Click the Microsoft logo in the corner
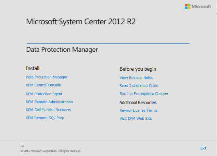The width and height of the screenshot is (217, 156). tap(197, 7)
